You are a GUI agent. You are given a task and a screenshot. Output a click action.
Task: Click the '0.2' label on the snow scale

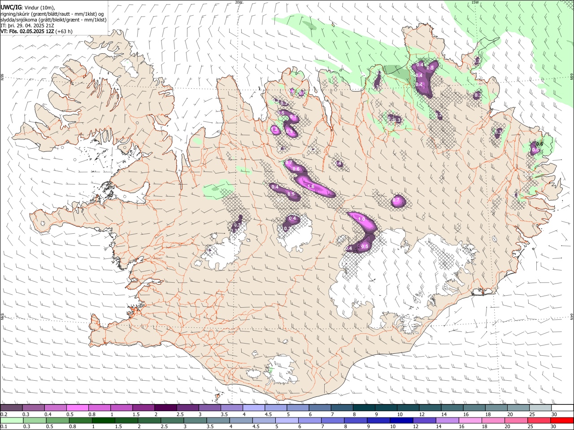coord(4,414)
